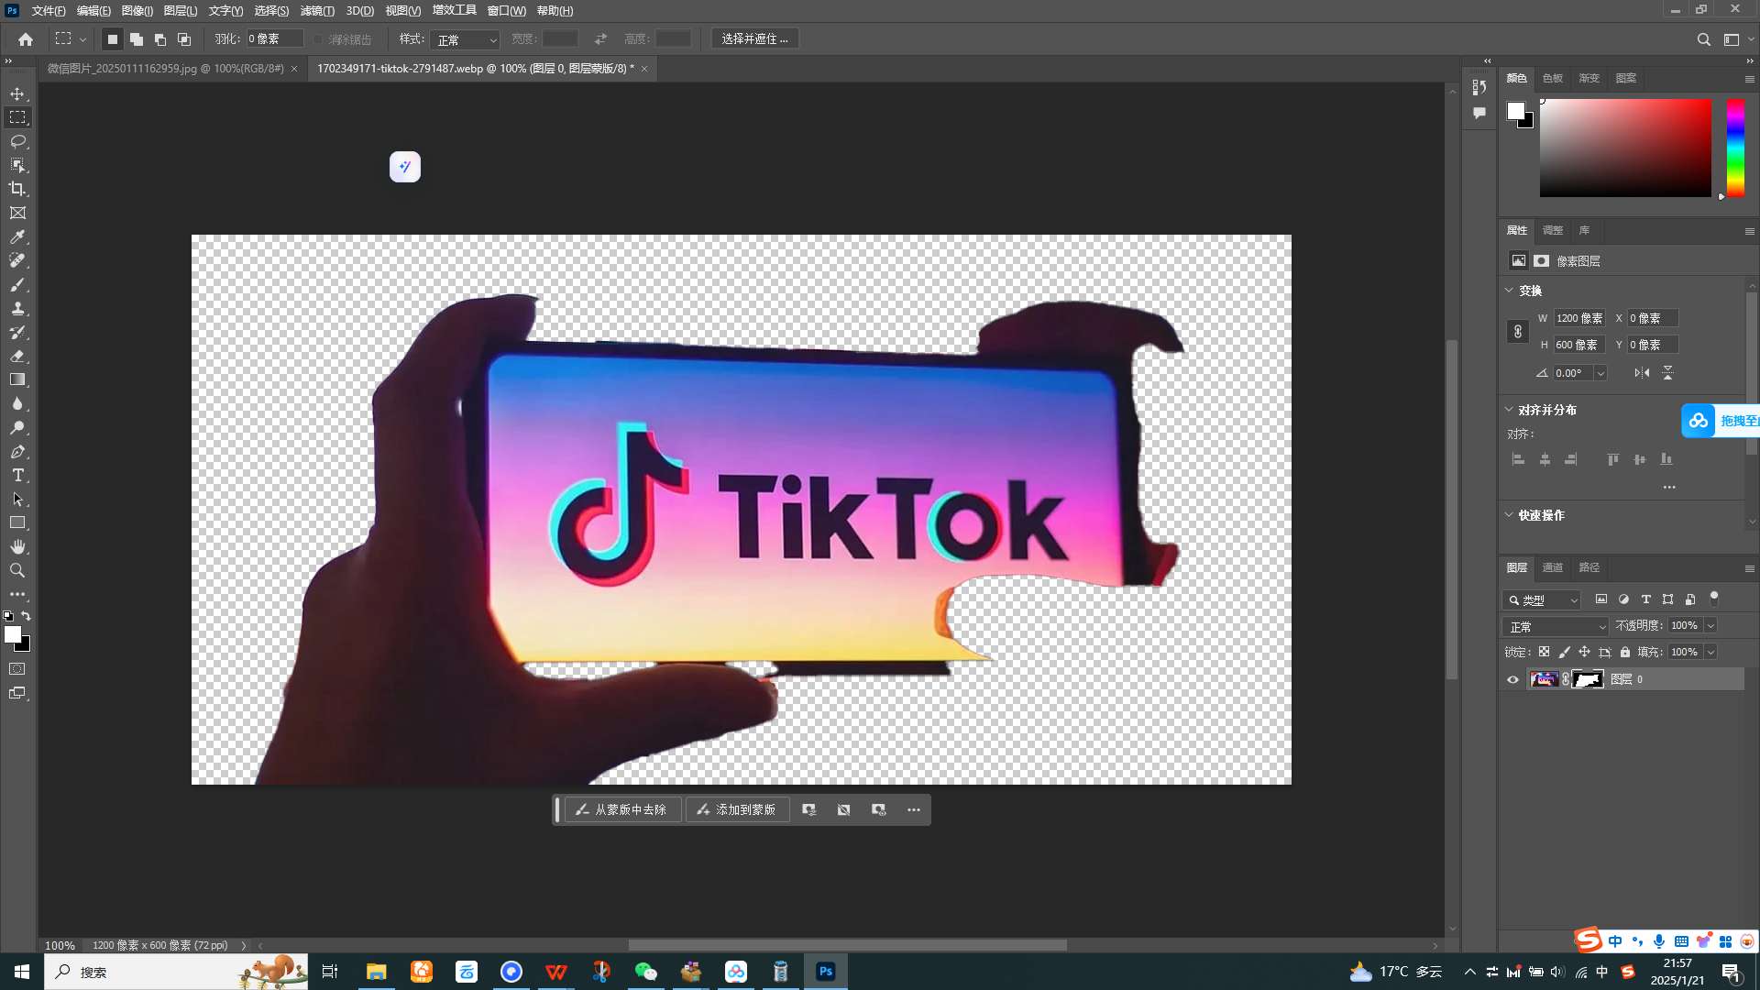Toggle lock image pixels brush icon

point(1564,652)
